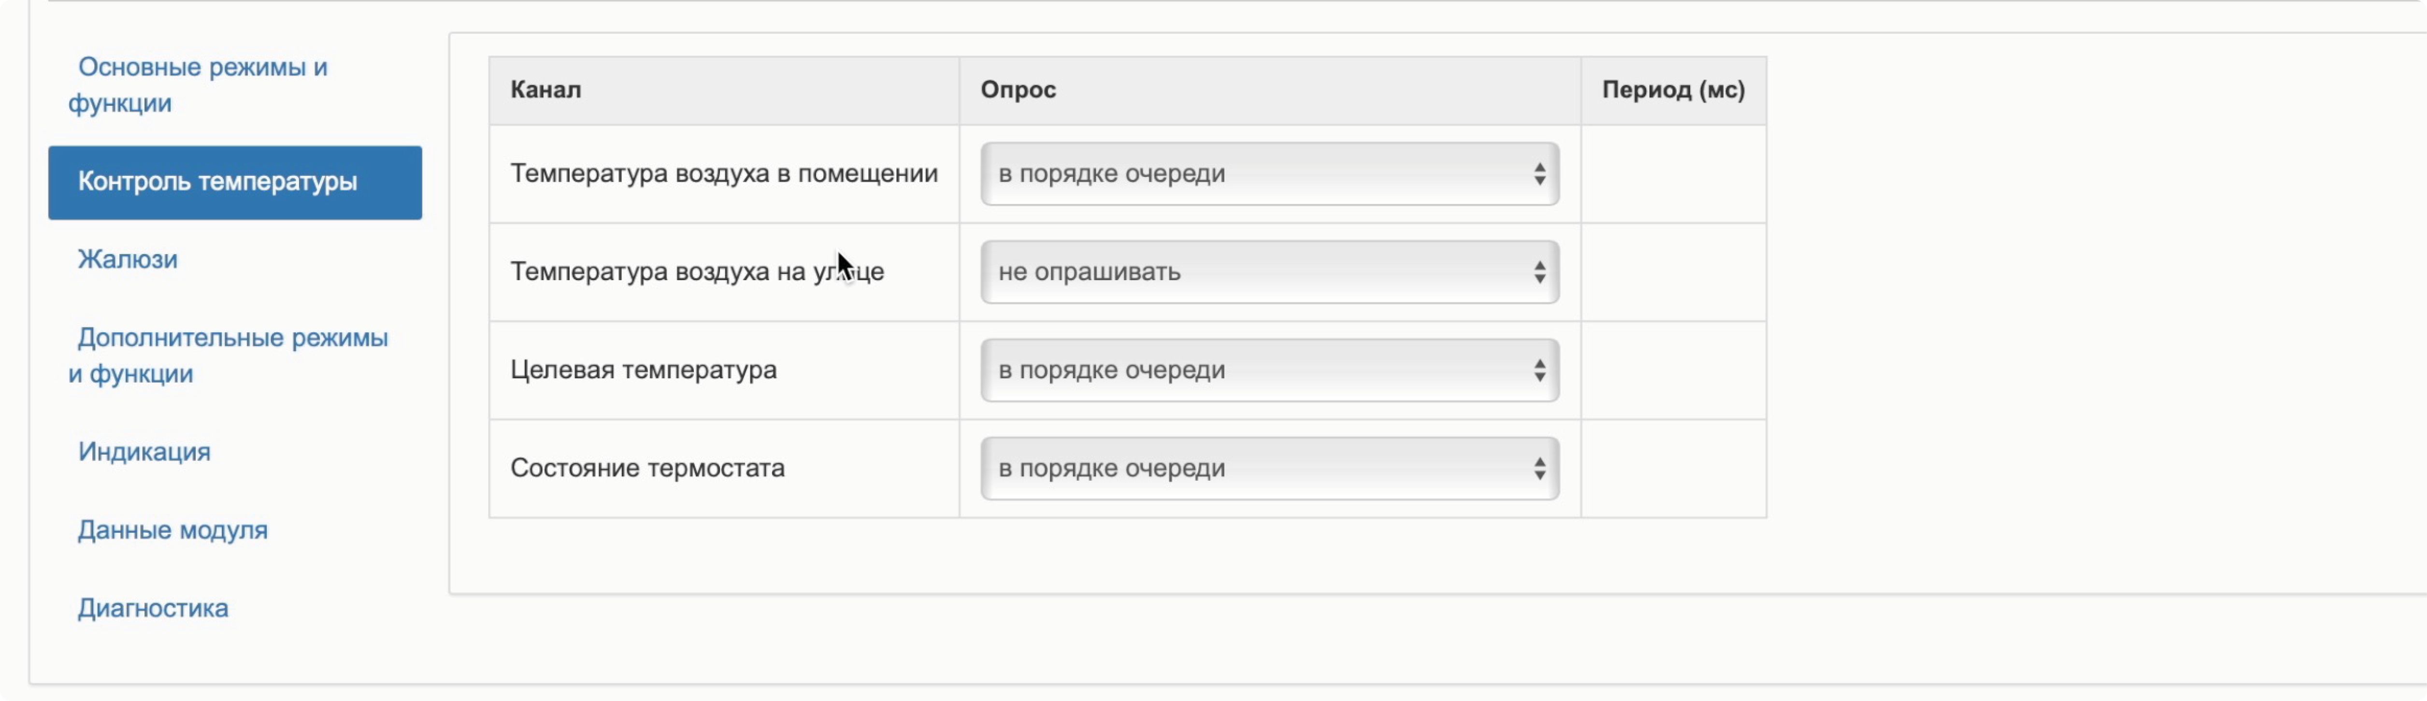Open polling dropdown for Температура воздуха в помещении
The width and height of the screenshot is (2427, 701).
[x=1268, y=174]
